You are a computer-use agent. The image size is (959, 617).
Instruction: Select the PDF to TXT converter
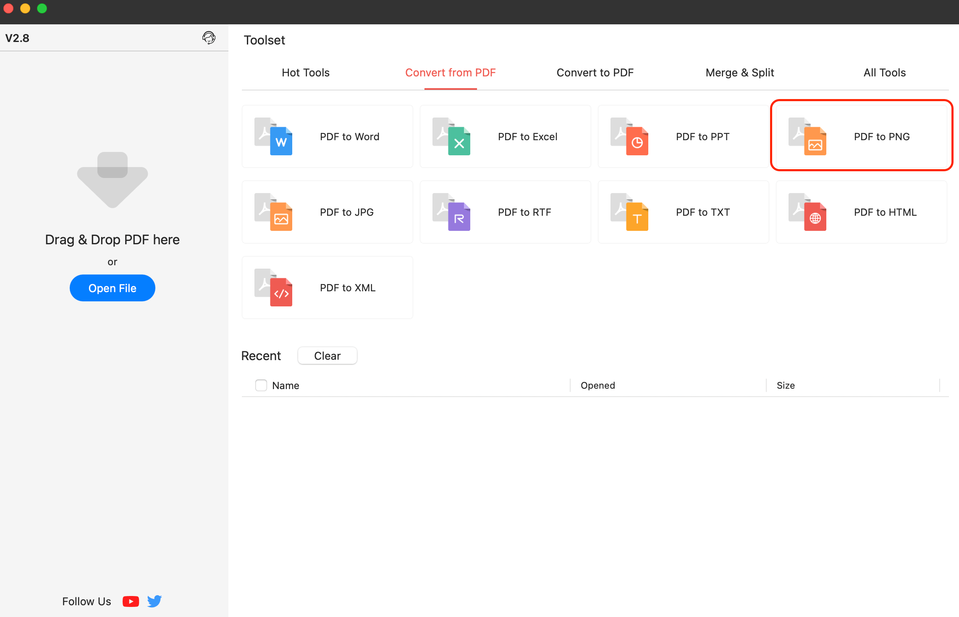(683, 212)
